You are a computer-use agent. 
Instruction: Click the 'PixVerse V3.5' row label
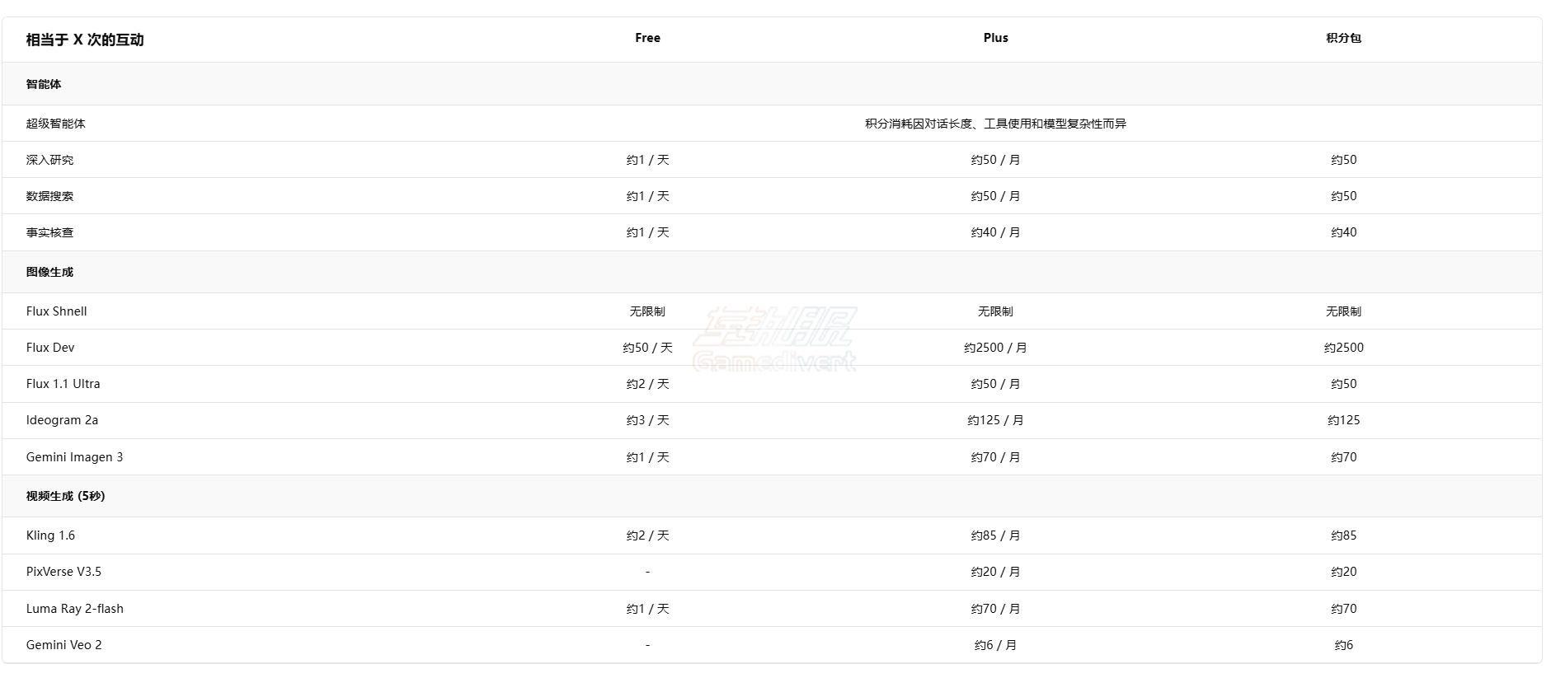[x=63, y=572]
